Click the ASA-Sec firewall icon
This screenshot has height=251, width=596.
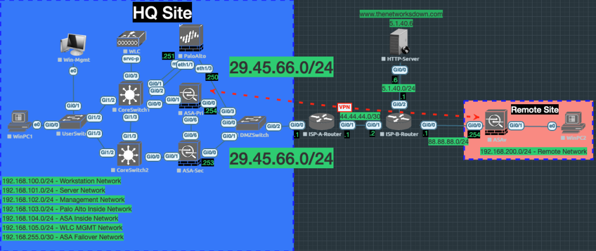click(189, 154)
